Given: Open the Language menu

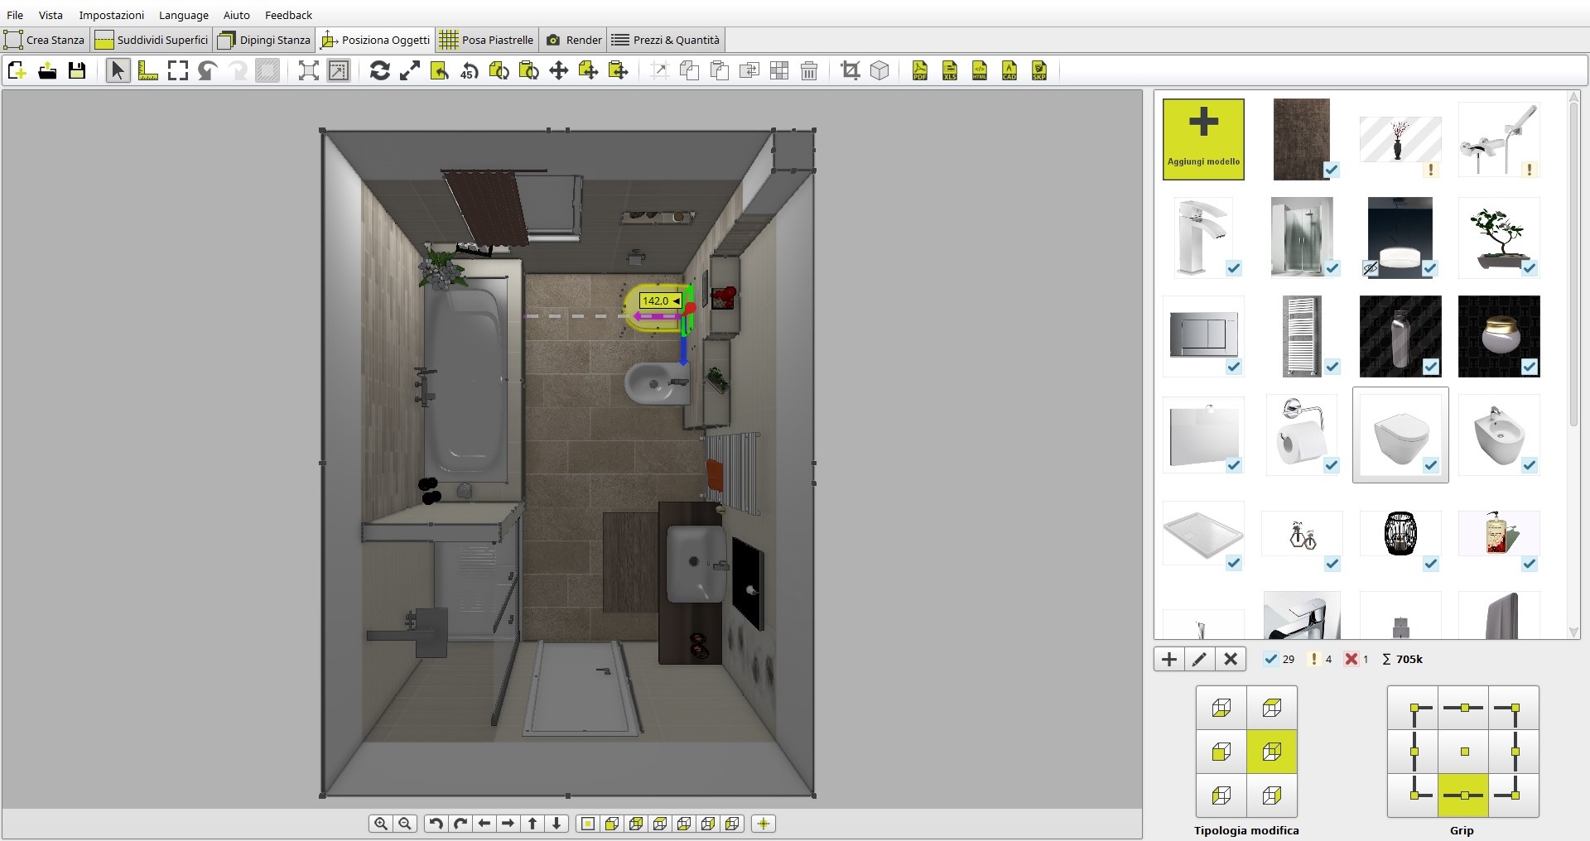Looking at the screenshot, I should coord(184,15).
